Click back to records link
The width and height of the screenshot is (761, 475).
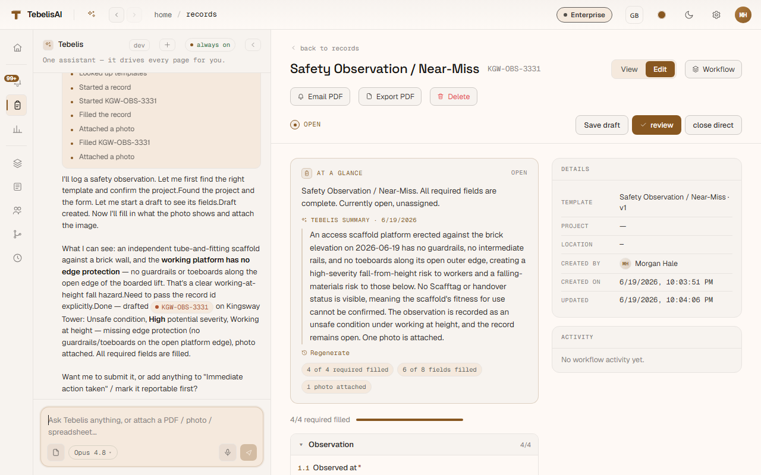(325, 48)
